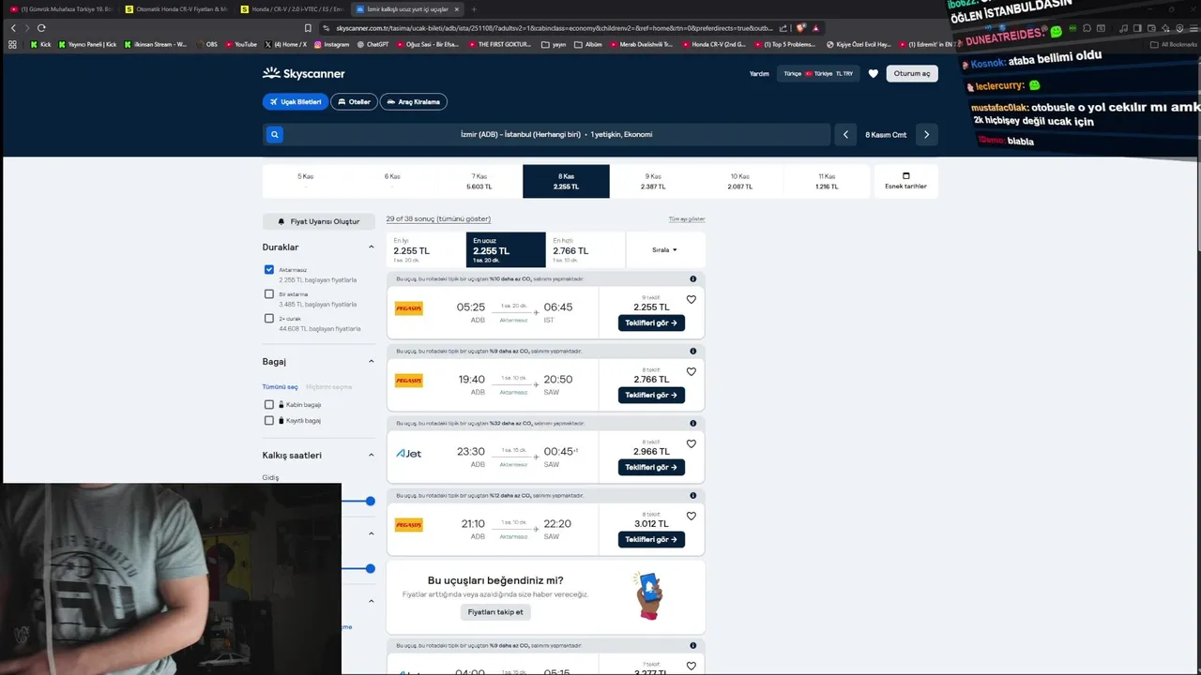Go to next date with right chevron
This screenshot has height=675, width=1201.
point(926,135)
